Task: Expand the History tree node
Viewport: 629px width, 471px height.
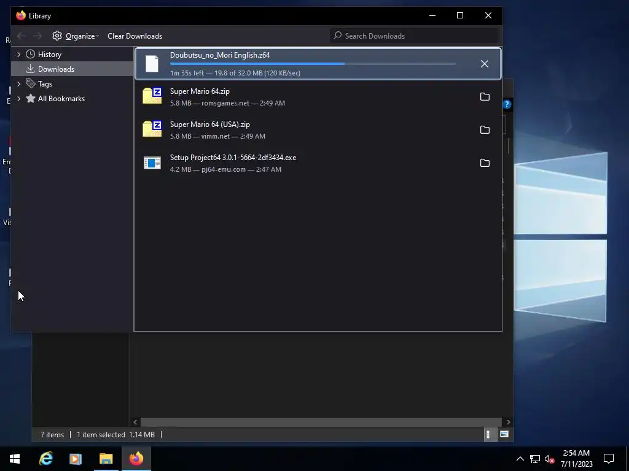Action: pos(18,55)
